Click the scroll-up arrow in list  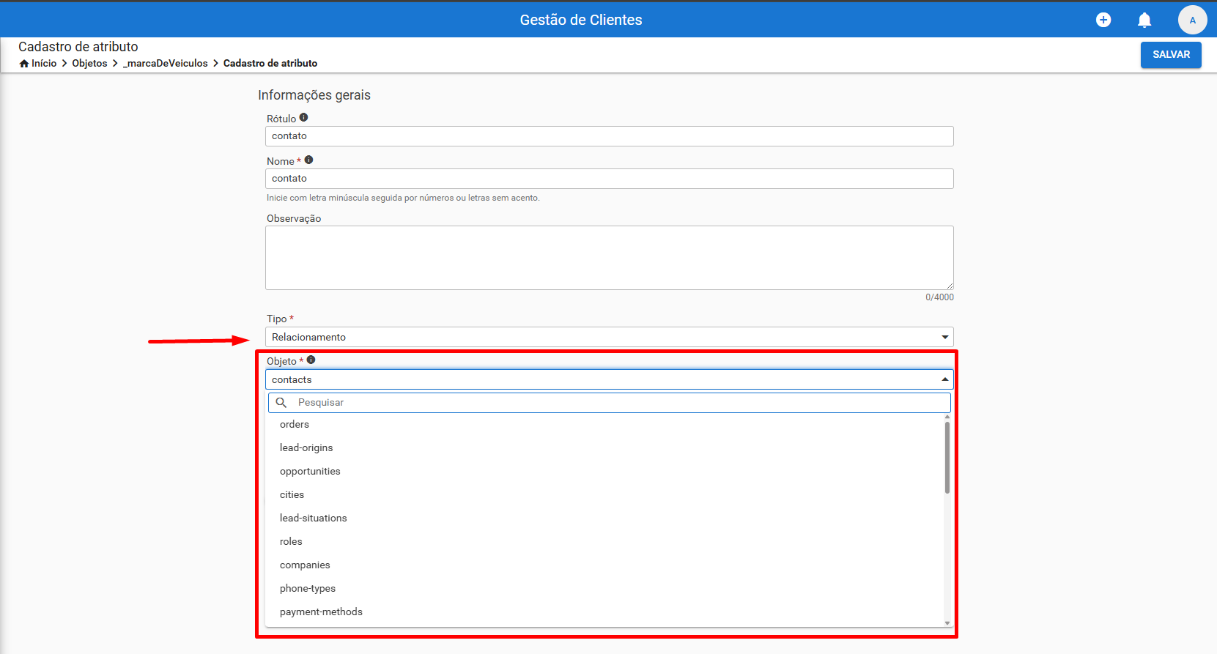coord(947,417)
